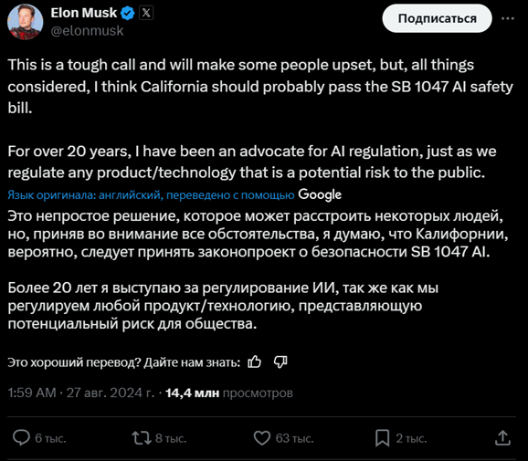The width and height of the screenshot is (528, 461).
Task: Rate translation with thumbs down icon
Action: click(x=280, y=362)
